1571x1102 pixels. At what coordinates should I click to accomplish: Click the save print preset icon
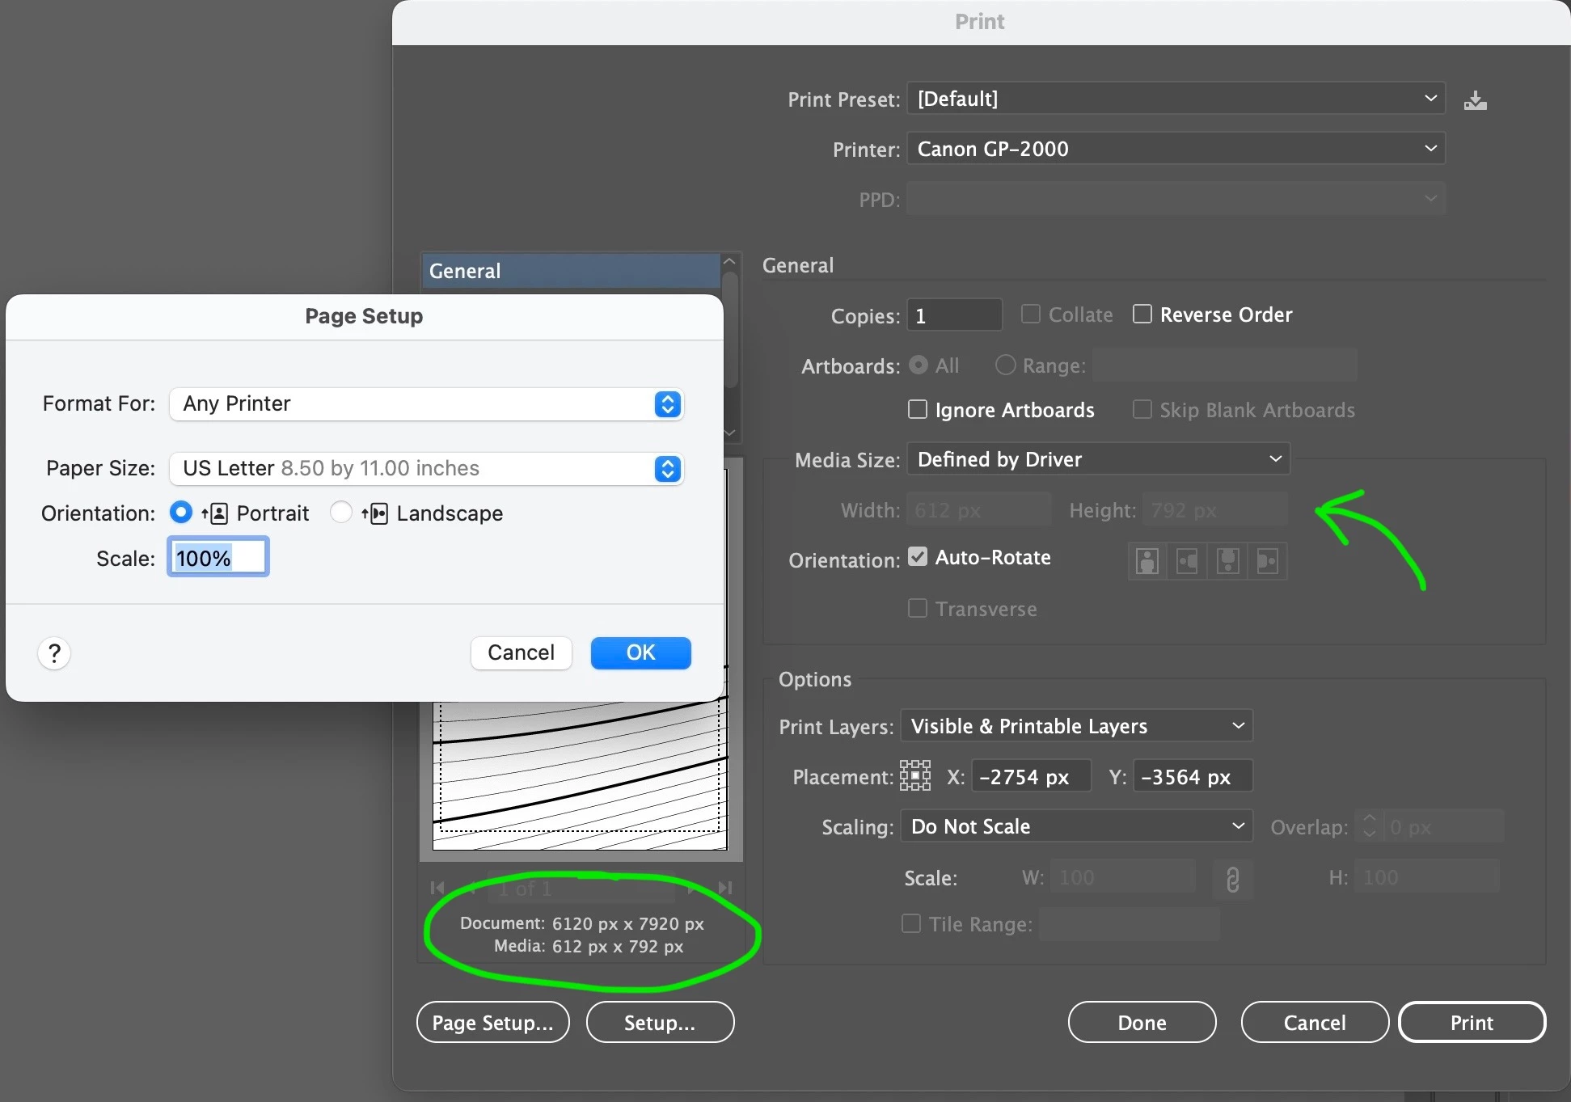click(1475, 100)
